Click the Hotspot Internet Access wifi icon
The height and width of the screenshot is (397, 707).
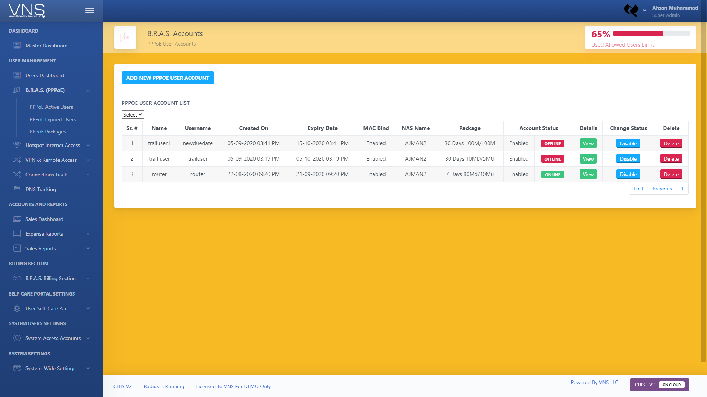coord(17,145)
